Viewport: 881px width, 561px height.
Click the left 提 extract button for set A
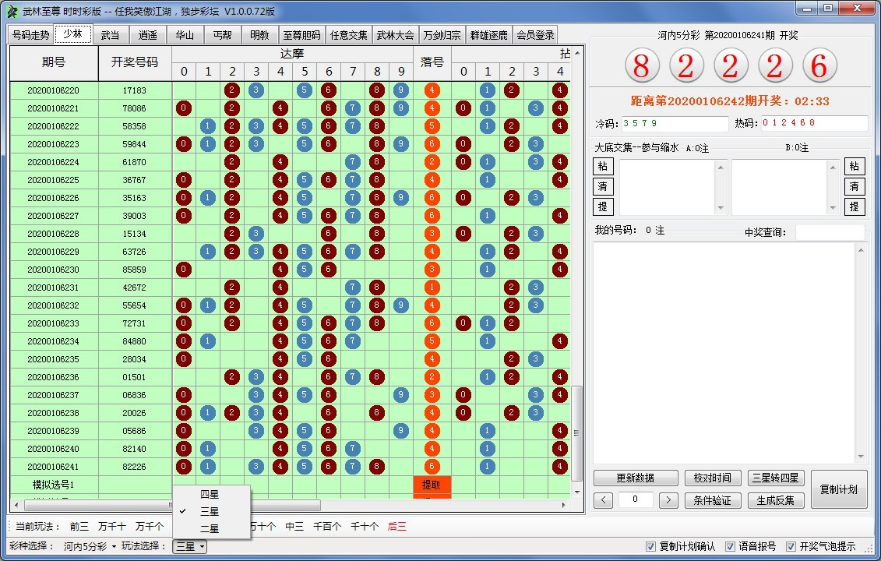pos(603,206)
